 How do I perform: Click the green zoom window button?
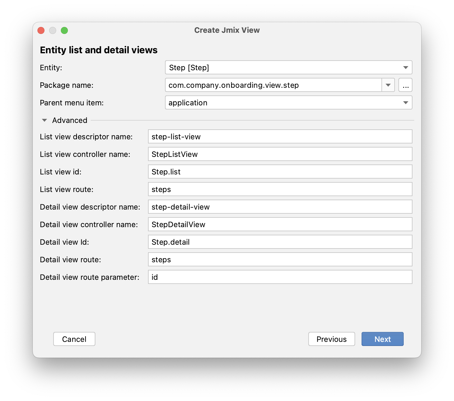click(x=64, y=30)
